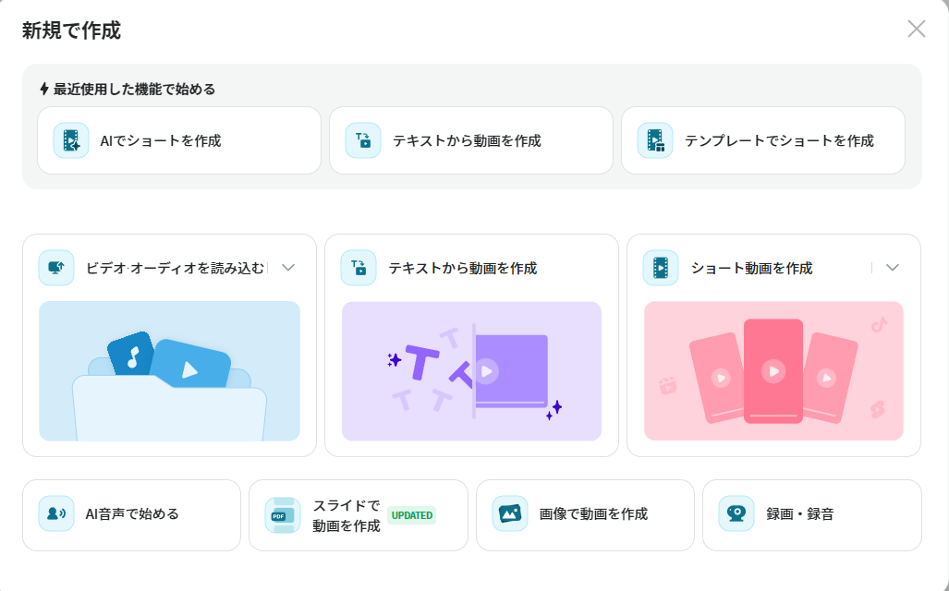Image resolution: width=949 pixels, height=591 pixels.
Task: Open テンプレートでショートを作成 via its film icon
Action: 654,139
